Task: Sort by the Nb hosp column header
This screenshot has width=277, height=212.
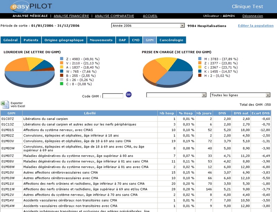Action: point(167,113)
